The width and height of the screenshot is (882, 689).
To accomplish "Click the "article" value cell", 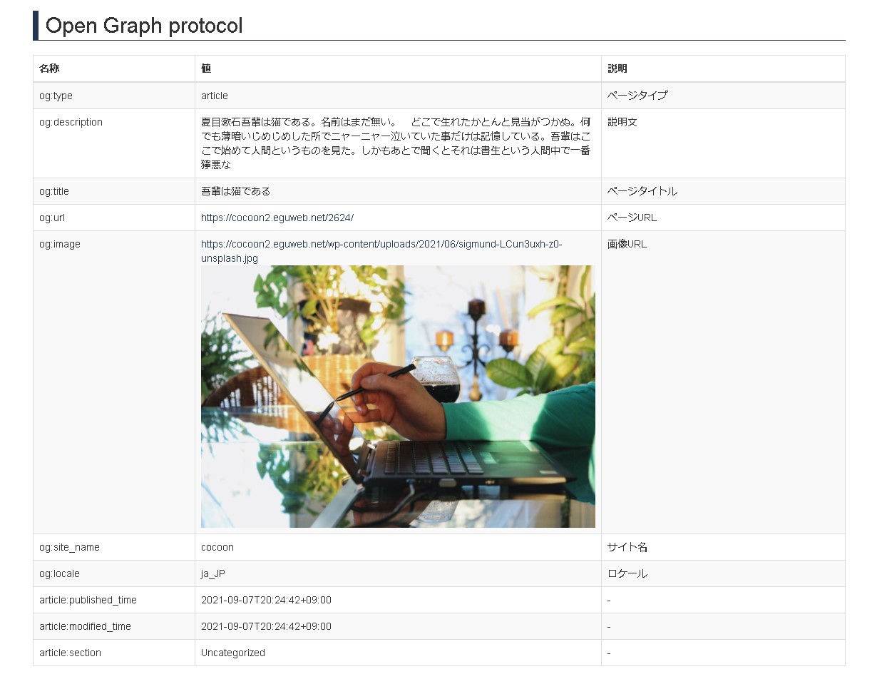I will click(215, 96).
